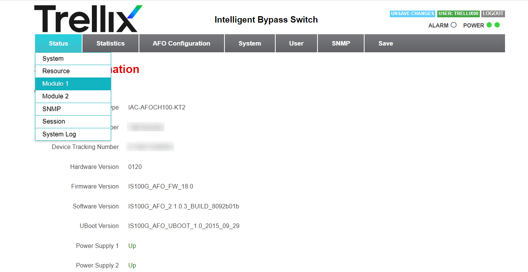Select Session in the Status dropdown
This screenshot has height=272, width=528.
(73, 122)
